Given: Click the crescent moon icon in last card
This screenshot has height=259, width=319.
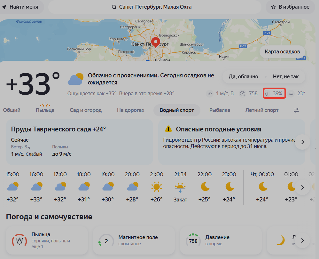Looking at the screenshot, I should pos(281,240).
